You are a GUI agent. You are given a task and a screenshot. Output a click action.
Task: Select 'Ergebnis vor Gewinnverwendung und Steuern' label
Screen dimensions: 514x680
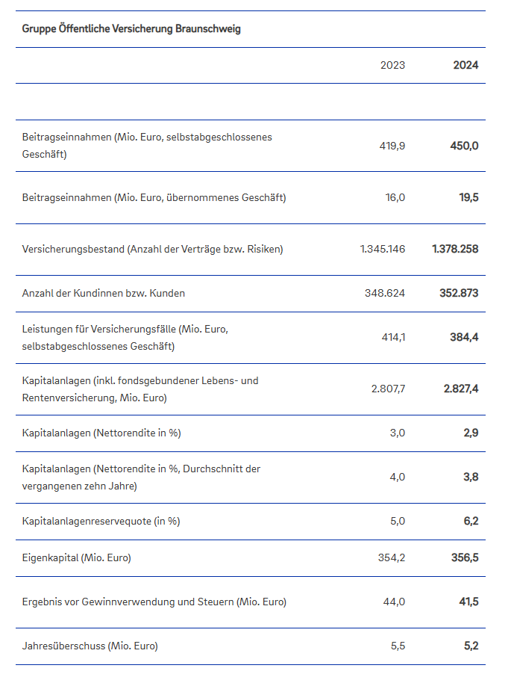[x=154, y=602]
